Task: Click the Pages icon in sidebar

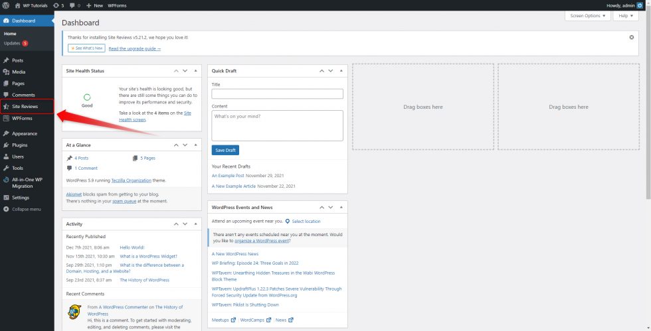Action: pos(6,84)
